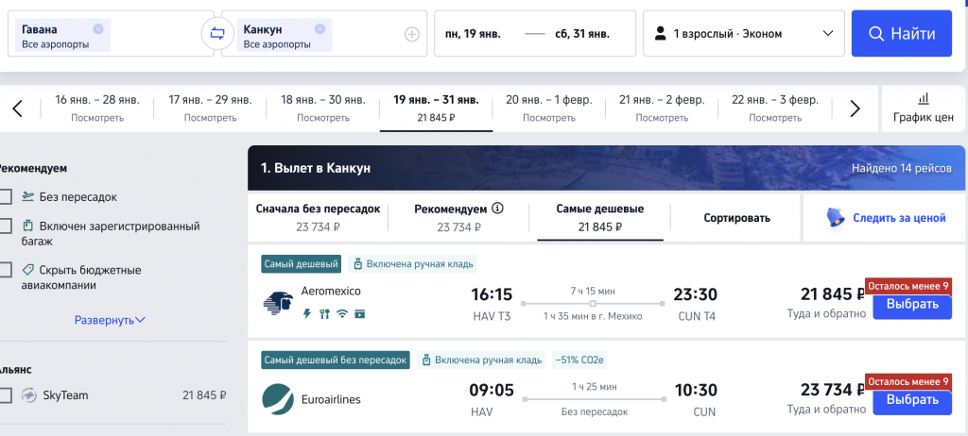Image resolution: width=968 pixels, height=436 pixels.
Task: Open the Сортировать sorting options
Action: click(x=736, y=217)
